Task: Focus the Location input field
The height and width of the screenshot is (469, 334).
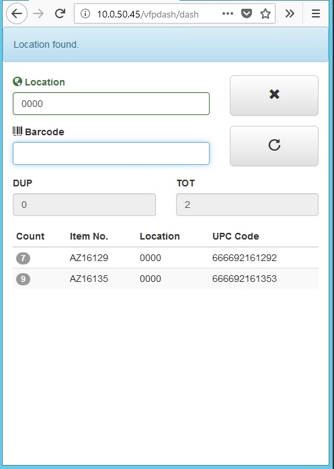Action: pyautogui.click(x=111, y=104)
